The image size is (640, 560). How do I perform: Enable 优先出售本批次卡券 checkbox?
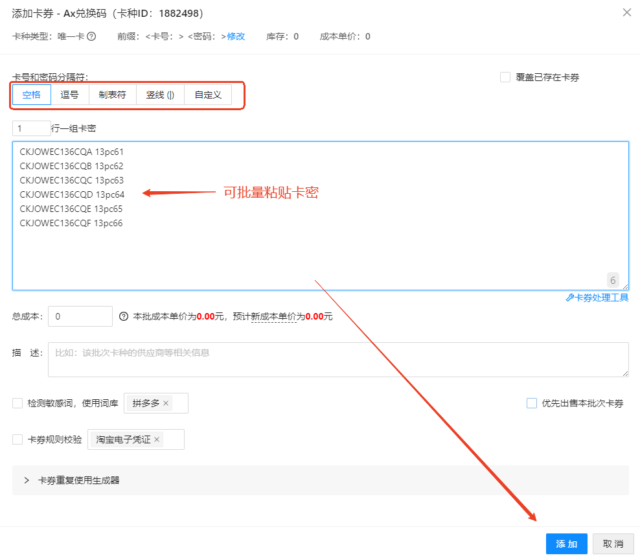pos(532,403)
